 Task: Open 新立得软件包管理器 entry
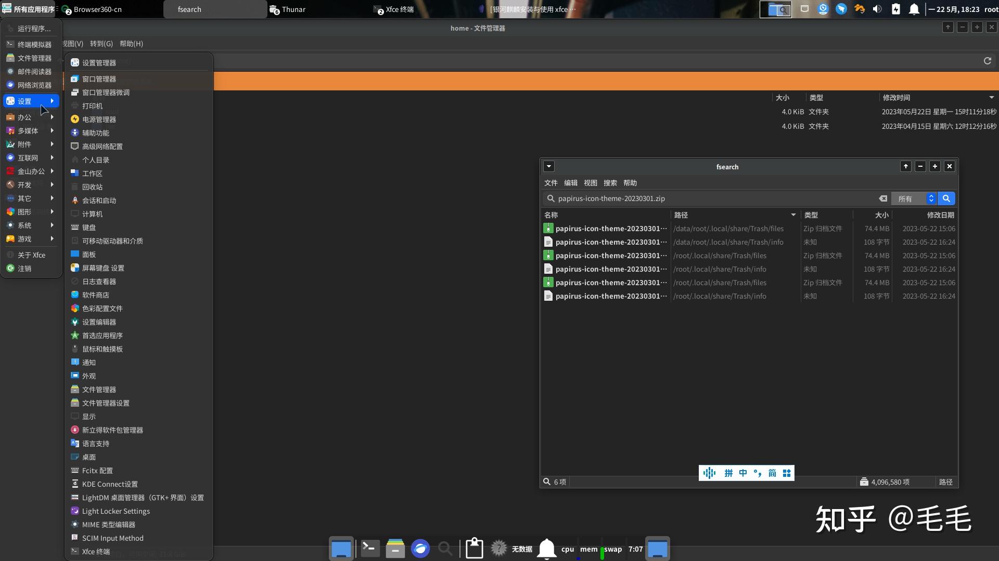coord(138,430)
